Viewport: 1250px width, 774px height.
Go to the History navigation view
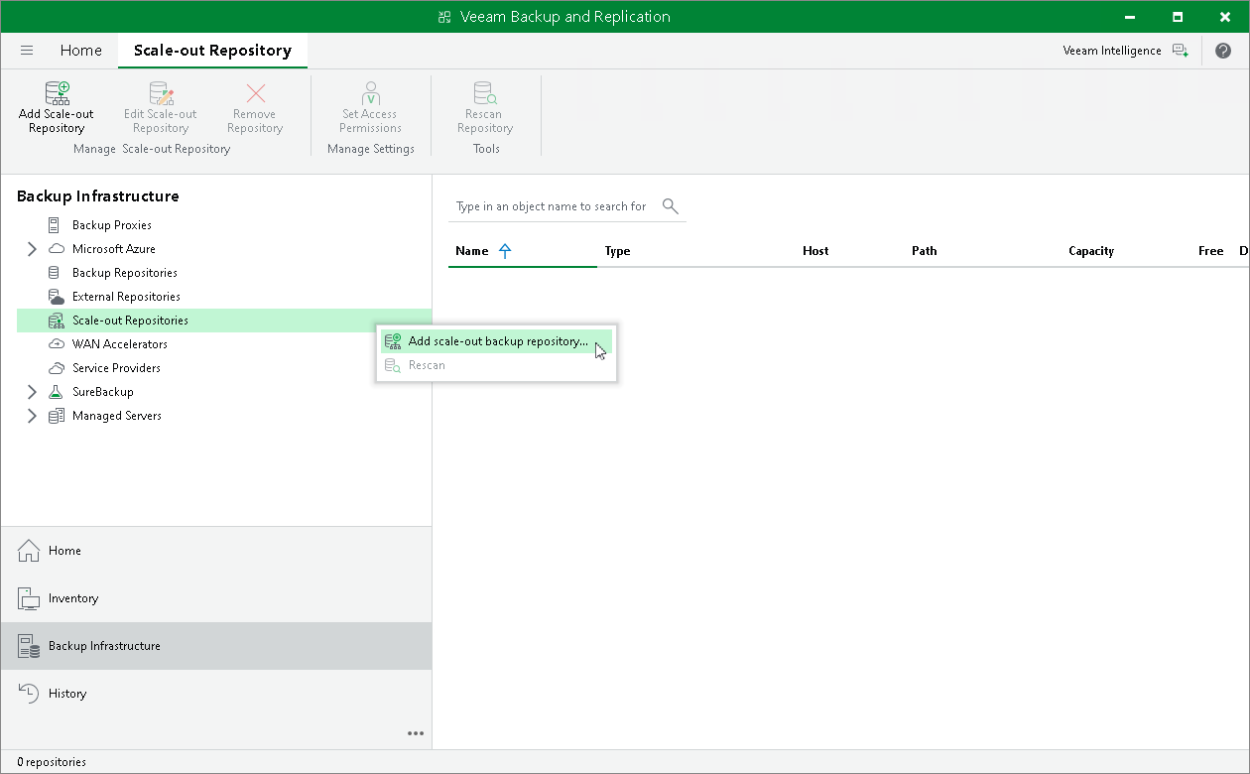(216, 694)
